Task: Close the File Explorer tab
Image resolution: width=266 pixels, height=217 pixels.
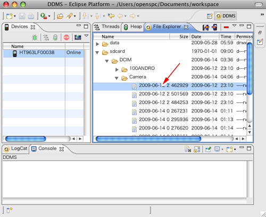Action: click(186, 27)
